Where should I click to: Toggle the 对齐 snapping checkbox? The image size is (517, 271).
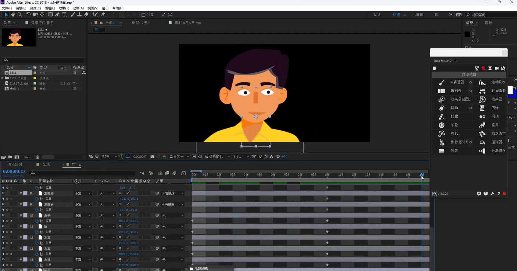click(x=143, y=15)
